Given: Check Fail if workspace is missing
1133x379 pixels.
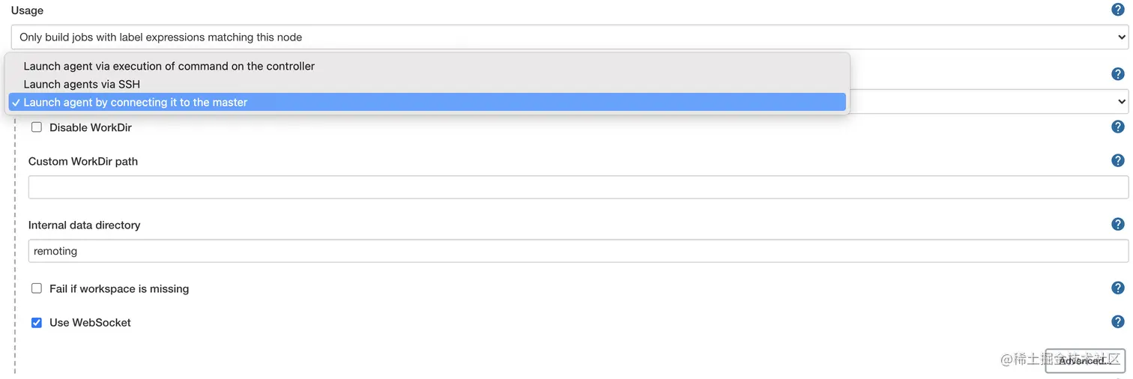Looking at the screenshot, I should coord(37,288).
